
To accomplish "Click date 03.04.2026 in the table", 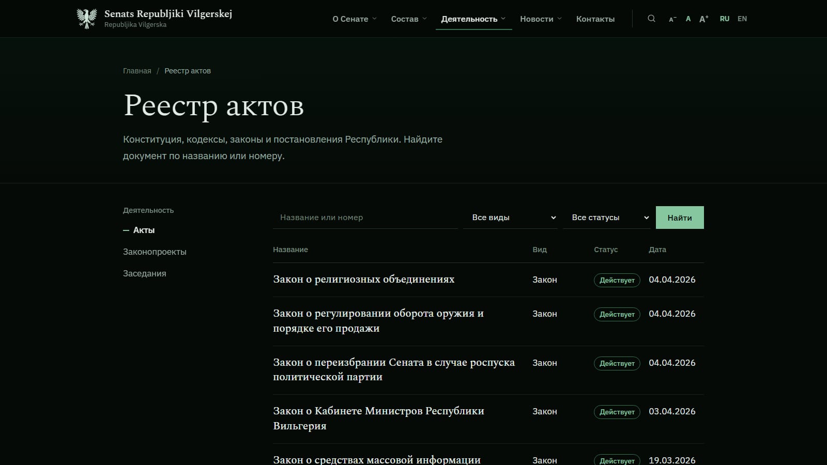I will [672, 411].
